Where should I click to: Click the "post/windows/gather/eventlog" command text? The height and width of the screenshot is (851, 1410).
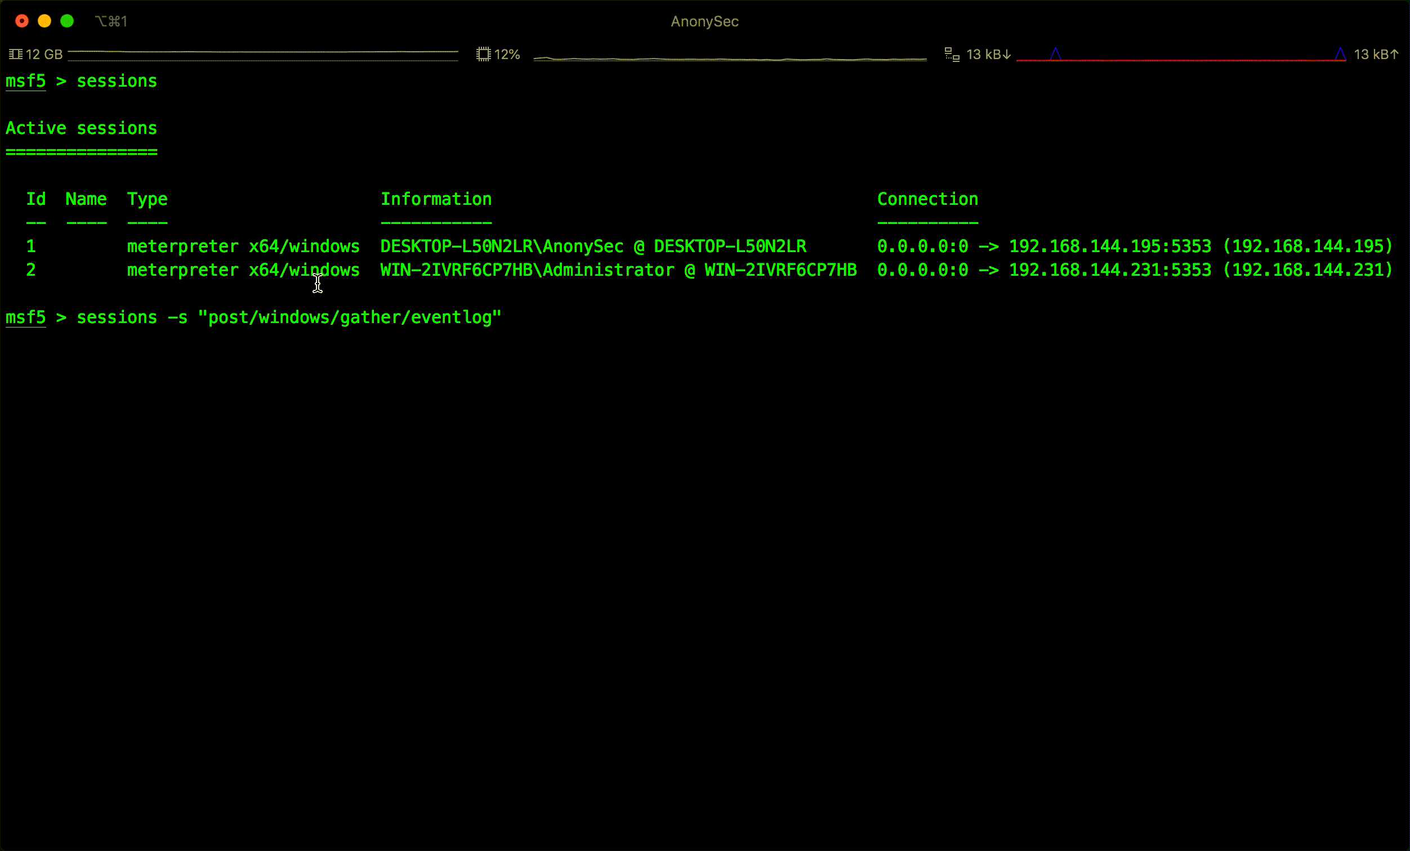click(x=349, y=317)
